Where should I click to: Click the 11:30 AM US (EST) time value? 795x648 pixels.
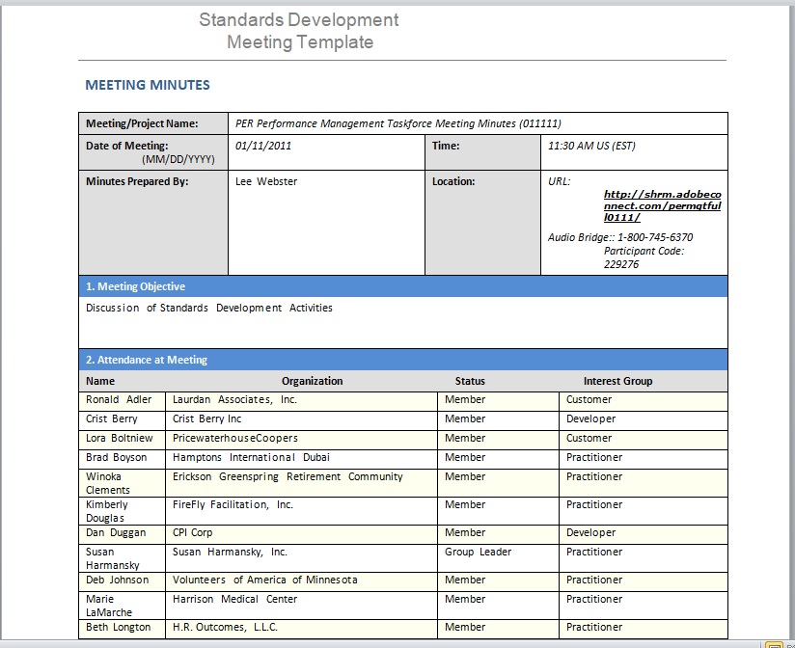591,147
